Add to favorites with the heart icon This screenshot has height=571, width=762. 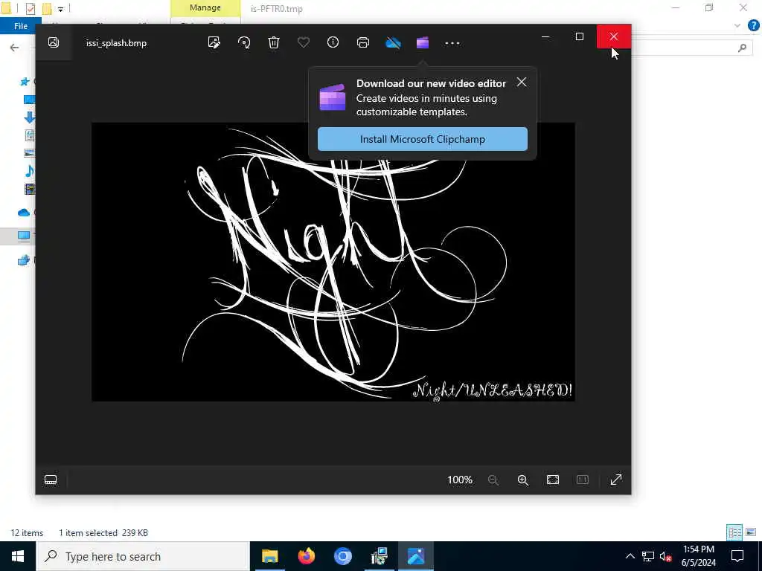click(304, 42)
